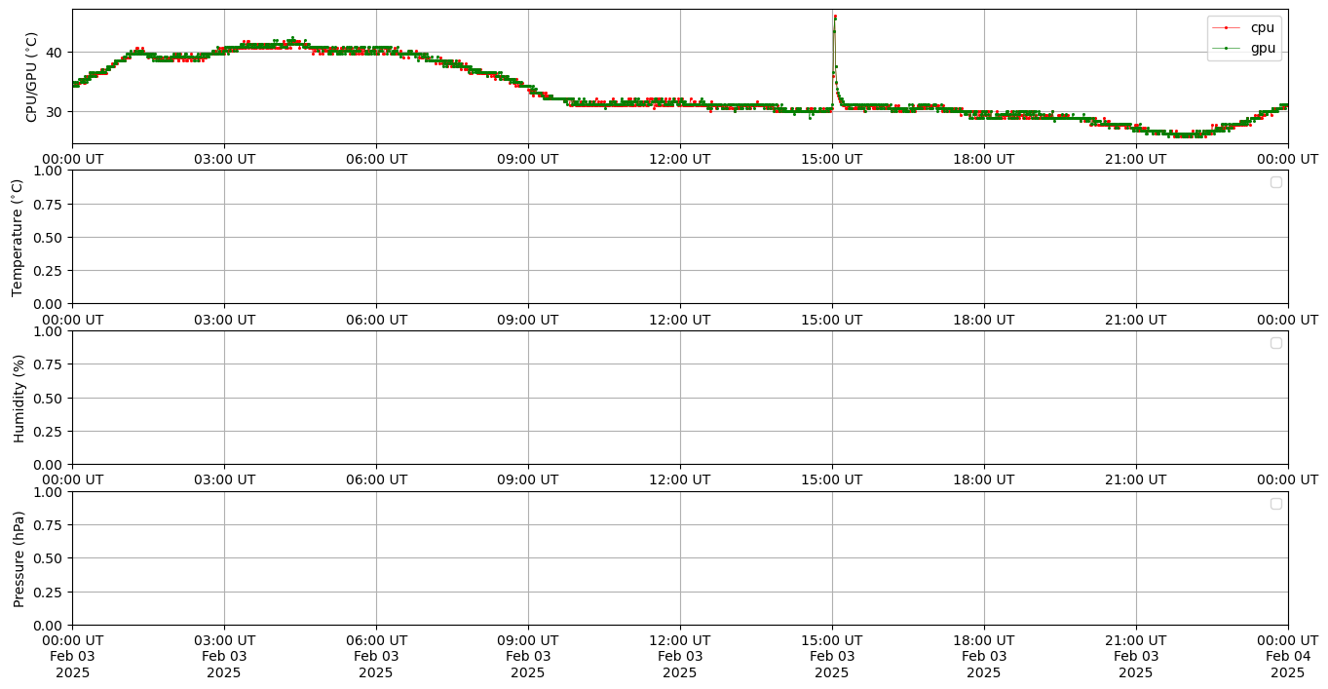
Task: Click 03:00 UT label under CPU/GPU plot
Action: 224,159
